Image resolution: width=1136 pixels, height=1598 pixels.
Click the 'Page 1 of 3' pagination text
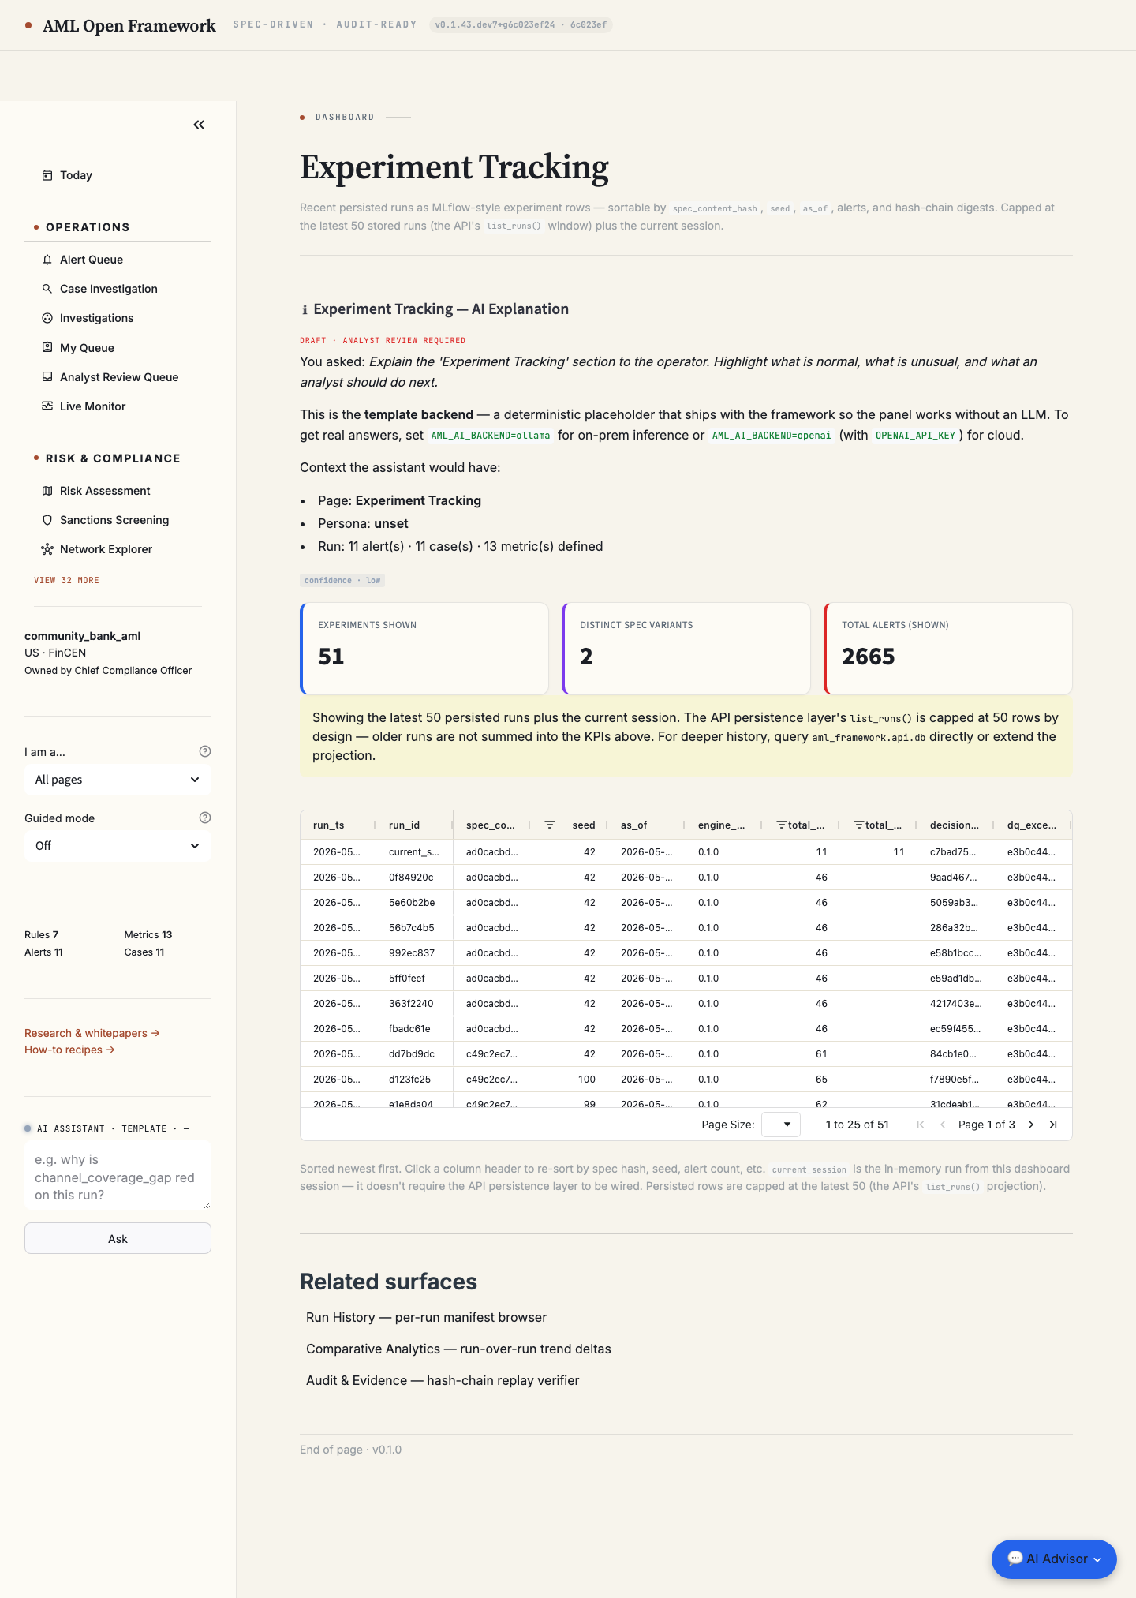[986, 1125]
